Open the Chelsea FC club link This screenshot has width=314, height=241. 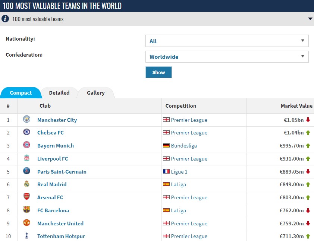(x=50, y=133)
